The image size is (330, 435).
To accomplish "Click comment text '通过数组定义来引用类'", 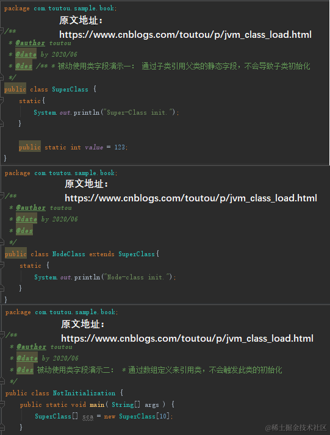I will pos(165,370).
